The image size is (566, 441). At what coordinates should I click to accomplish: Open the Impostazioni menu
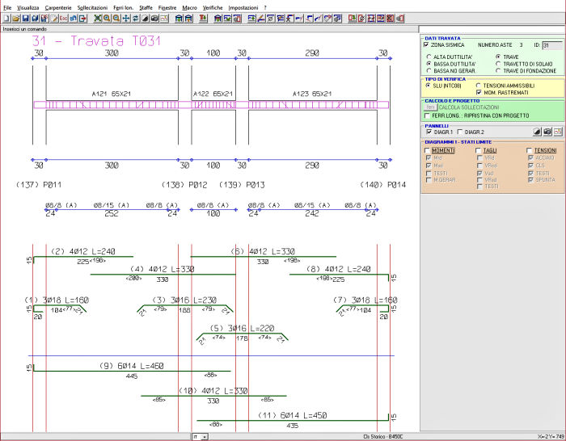(243, 7)
